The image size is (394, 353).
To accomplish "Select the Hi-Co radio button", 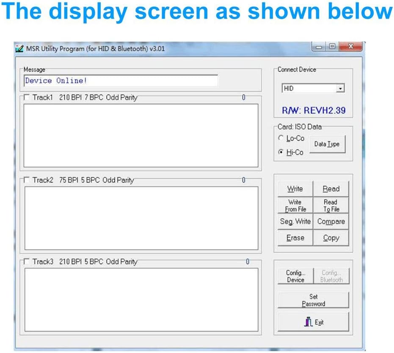I will [x=281, y=152].
